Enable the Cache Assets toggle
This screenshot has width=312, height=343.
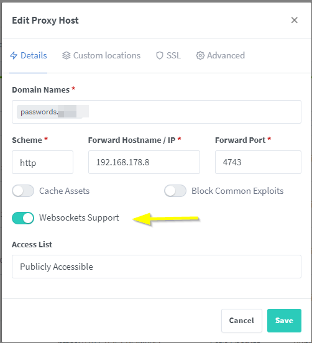click(x=23, y=191)
